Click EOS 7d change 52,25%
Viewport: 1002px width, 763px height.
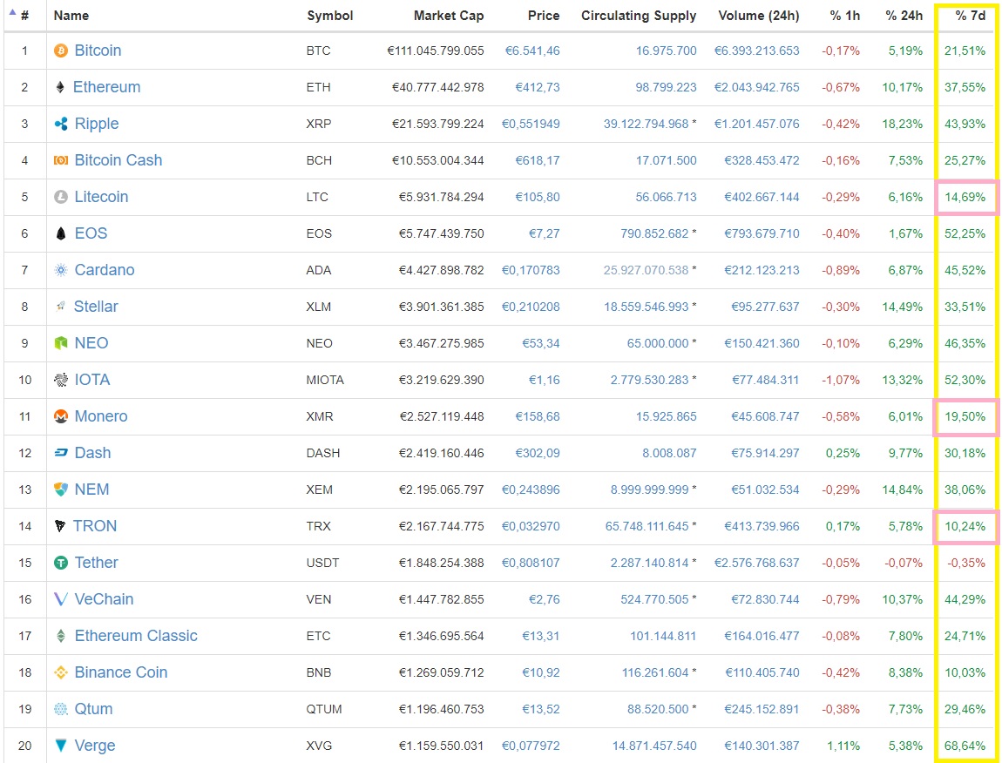(x=965, y=233)
